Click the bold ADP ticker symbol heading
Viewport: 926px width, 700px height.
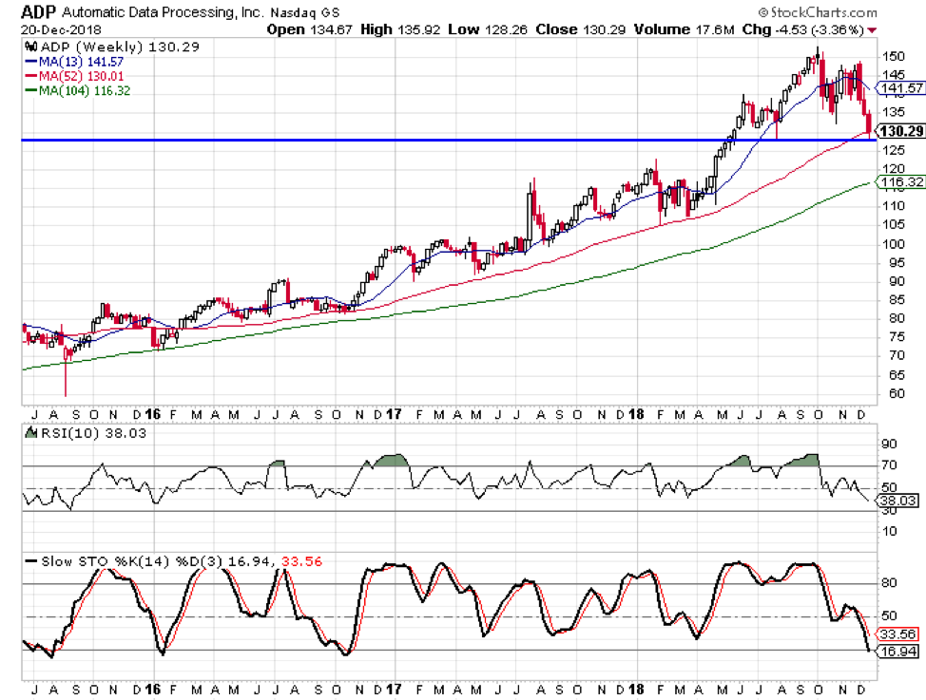click(38, 11)
